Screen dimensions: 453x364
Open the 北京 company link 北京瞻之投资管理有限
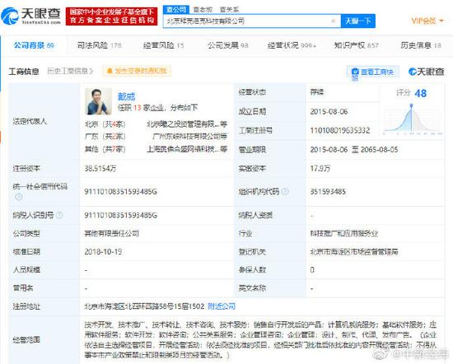(187, 124)
